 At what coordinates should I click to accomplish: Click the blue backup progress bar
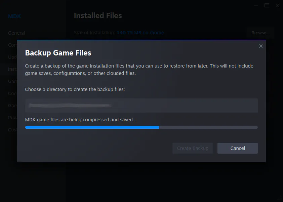click(x=141, y=127)
